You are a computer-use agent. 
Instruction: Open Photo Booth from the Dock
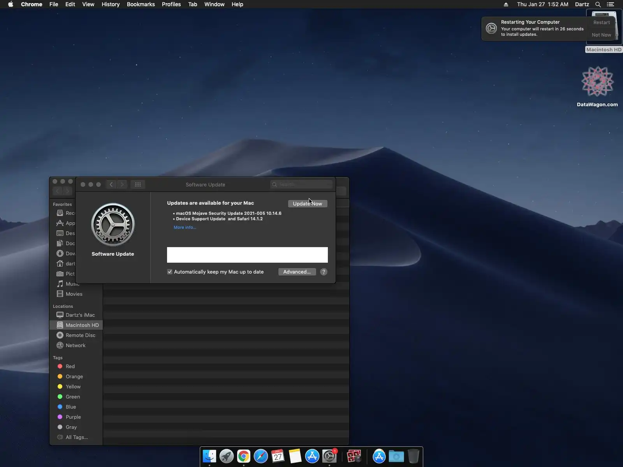click(354, 456)
